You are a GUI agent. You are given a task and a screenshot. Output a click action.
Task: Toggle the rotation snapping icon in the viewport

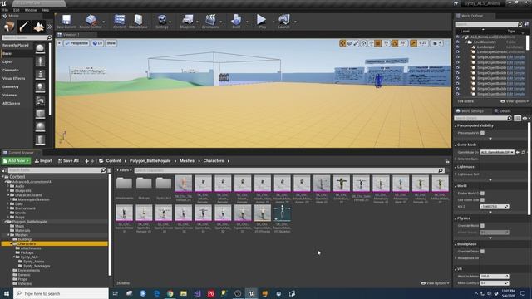pos(395,43)
